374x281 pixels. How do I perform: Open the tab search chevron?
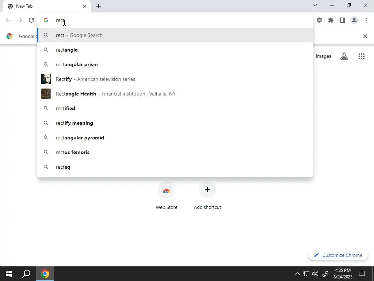[x=315, y=5]
